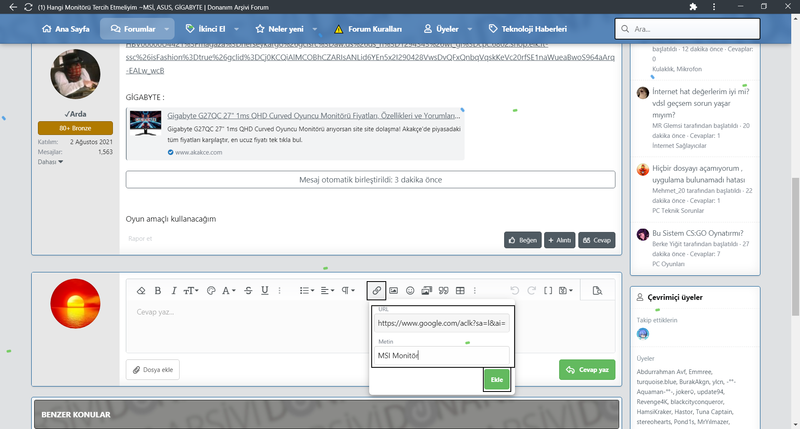Open Üyeler nav item
The width and height of the screenshot is (800, 429).
coord(441,29)
